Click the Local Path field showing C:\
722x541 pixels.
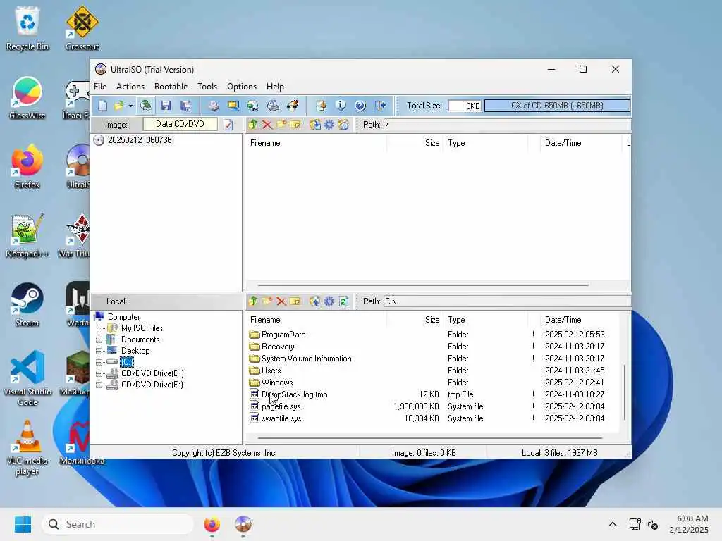click(508, 301)
